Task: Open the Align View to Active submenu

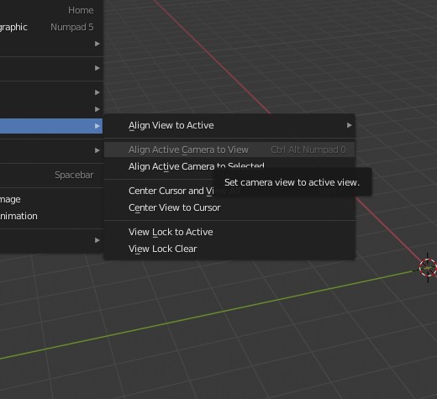Action: 229,125
